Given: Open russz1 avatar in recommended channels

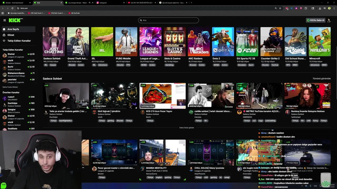Looking at the screenshot, I should 4,98.
